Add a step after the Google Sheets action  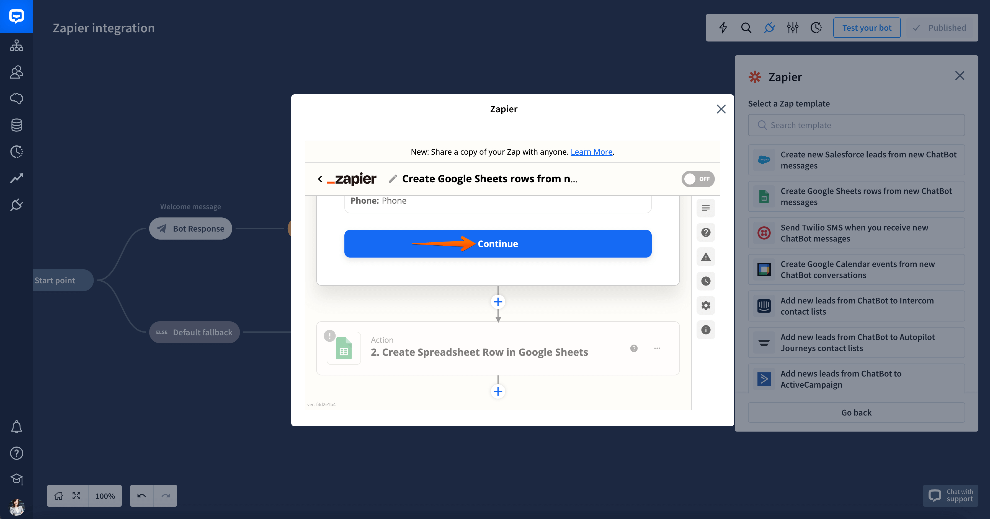point(498,391)
